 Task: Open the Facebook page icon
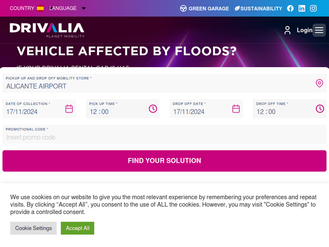pyautogui.click(x=290, y=8)
